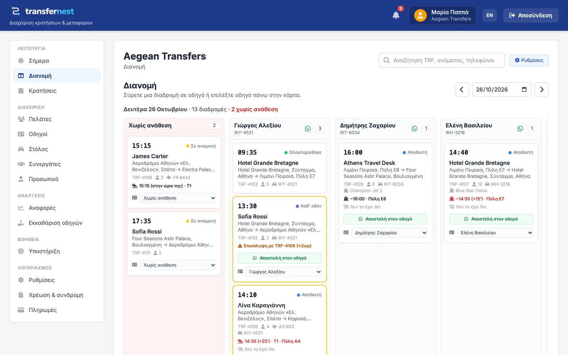This screenshot has height=355, width=568.
Task: Send 14:40 Hotel Grande Bretagne ride to driver
Action: click(x=491, y=219)
